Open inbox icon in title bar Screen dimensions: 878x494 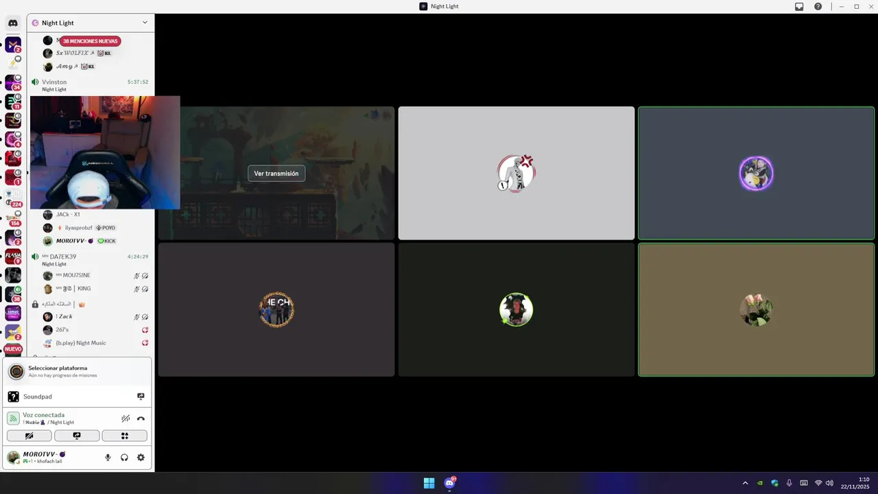point(799,6)
